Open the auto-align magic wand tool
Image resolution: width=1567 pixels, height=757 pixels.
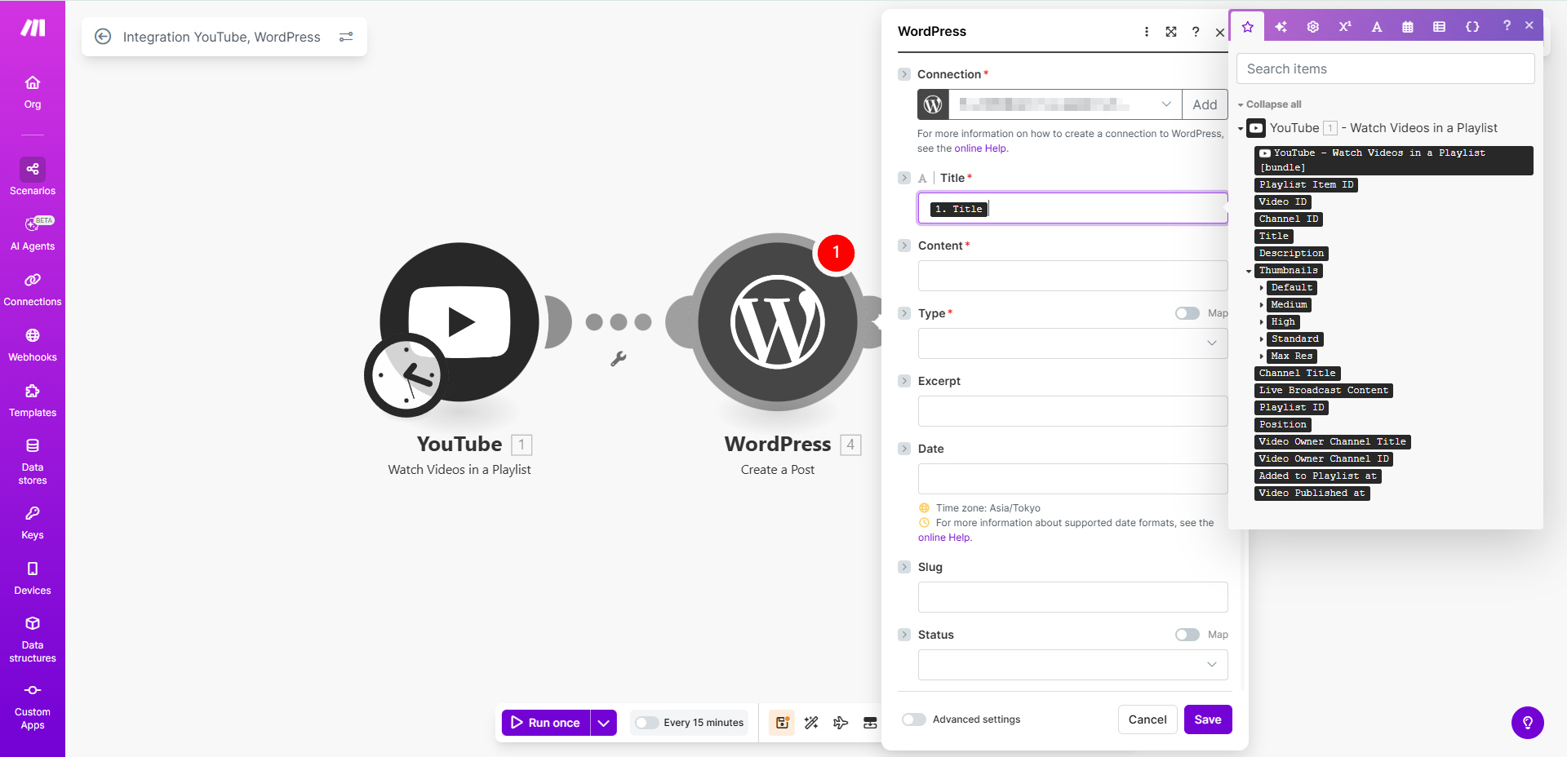(x=811, y=723)
